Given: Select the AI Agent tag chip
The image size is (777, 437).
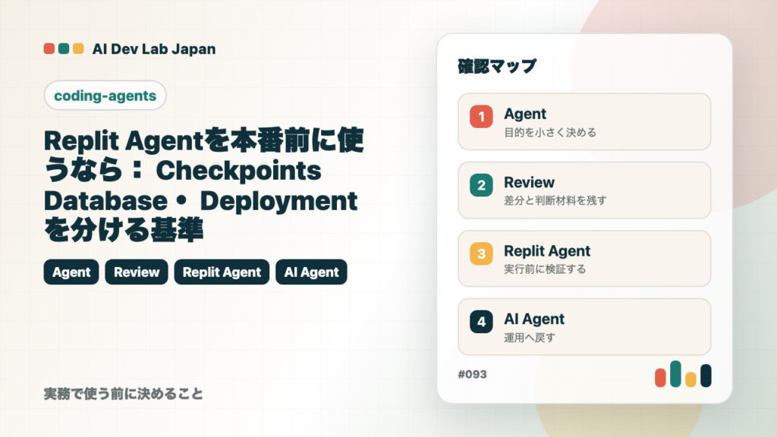Looking at the screenshot, I should 311,272.
